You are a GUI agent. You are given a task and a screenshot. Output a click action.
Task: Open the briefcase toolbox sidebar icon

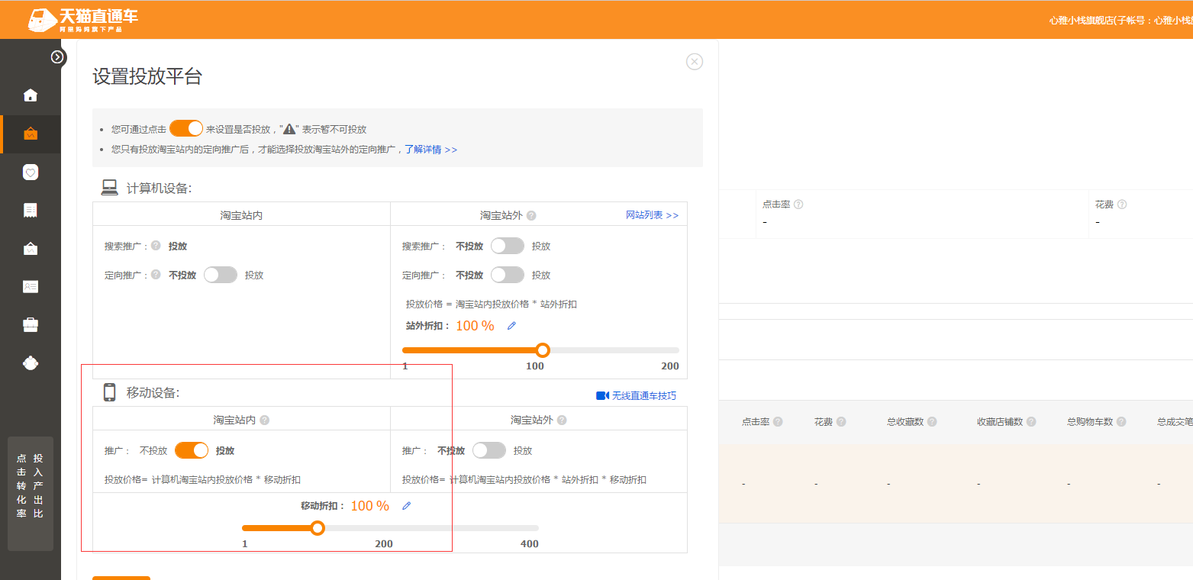31,325
